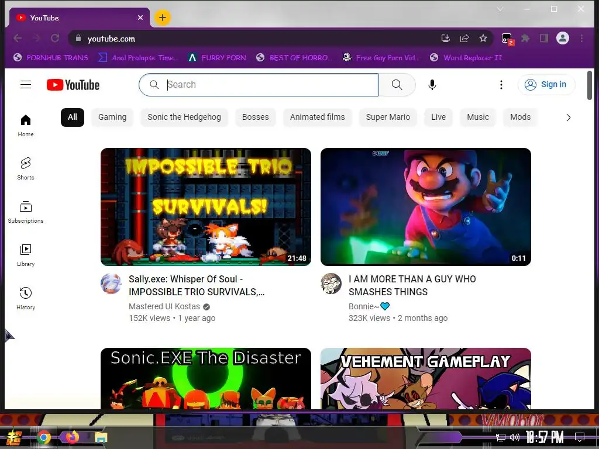This screenshot has height=449, width=599.
Task: Open Sally.exe Whisper Of Soul video title
Action: (x=197, y=285)
